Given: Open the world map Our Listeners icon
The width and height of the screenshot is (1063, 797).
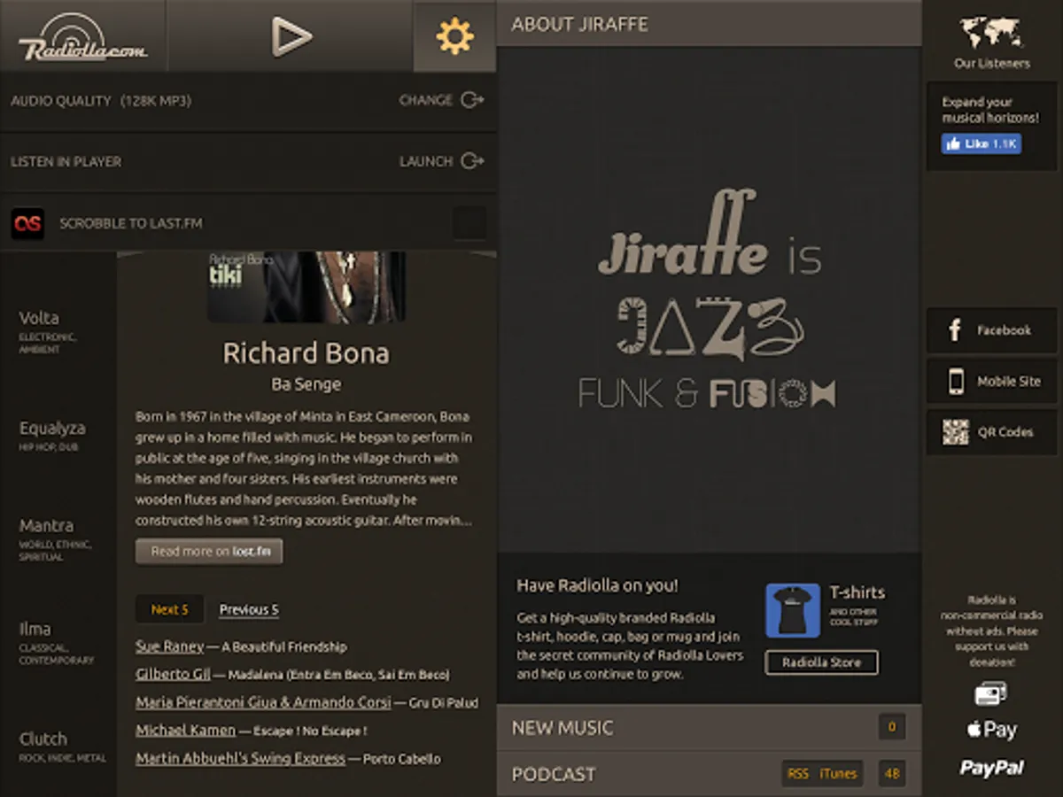Looking at the screenshot, I should [991, 34].
